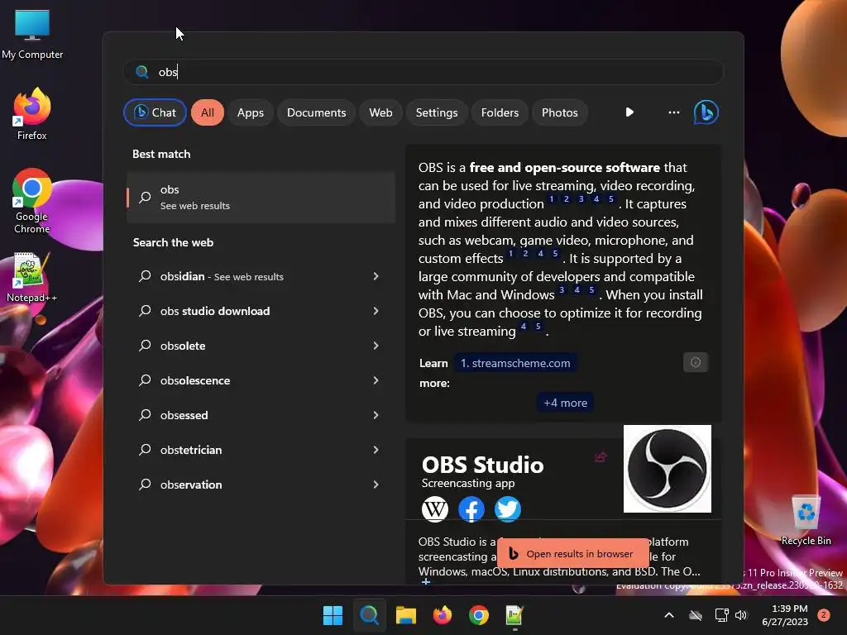
Task: Launch Firefox from the taskbar
Action: pyautogui.click(x=443, y=615)
